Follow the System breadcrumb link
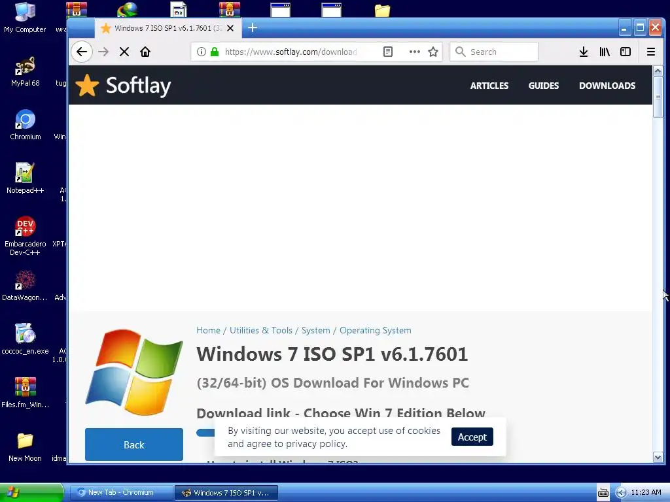Image resolution: width=670 pixels, height=502 pixels. coord(316,330)
